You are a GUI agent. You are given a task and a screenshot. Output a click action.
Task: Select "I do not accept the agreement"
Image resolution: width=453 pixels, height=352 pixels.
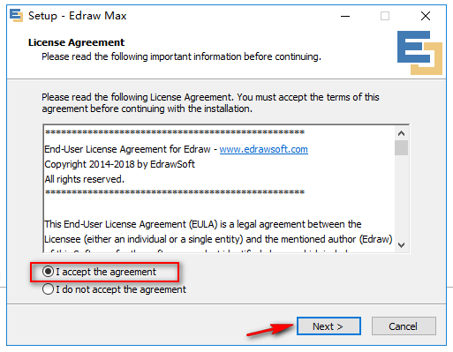pyautogui.click(x=114, y=289)
